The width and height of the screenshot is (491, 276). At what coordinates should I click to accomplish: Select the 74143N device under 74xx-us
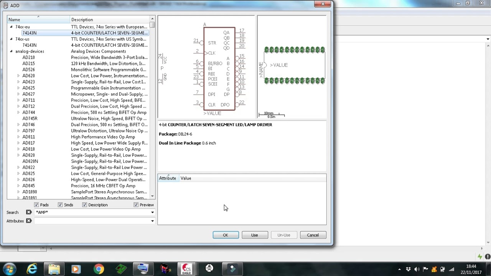pyautogui.click(x=30, y=45)
